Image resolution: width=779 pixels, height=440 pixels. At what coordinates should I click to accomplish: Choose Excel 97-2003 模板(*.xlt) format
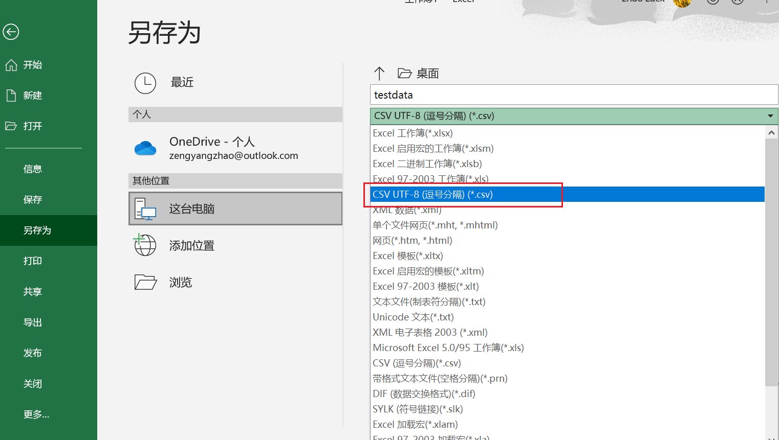[567, 287]
